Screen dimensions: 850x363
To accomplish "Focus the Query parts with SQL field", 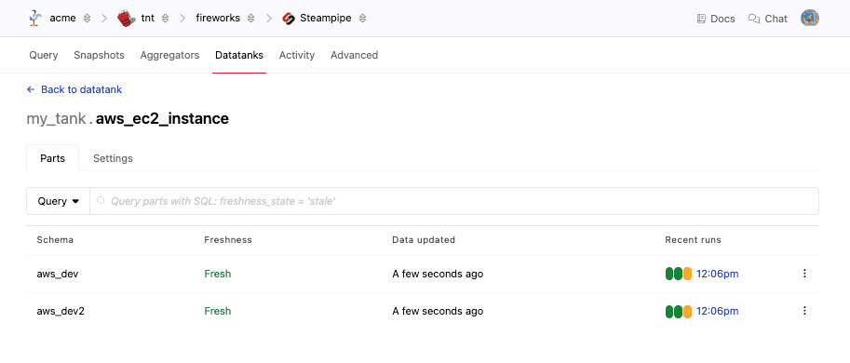I will [x=454, y=201].
